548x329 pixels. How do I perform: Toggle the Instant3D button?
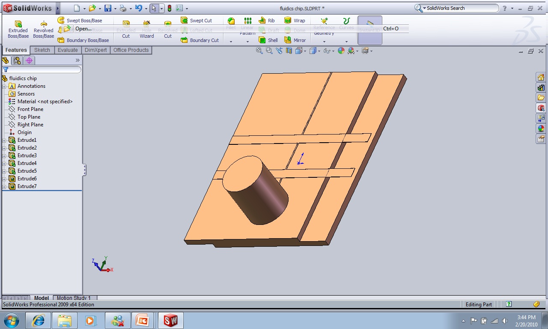370,30
